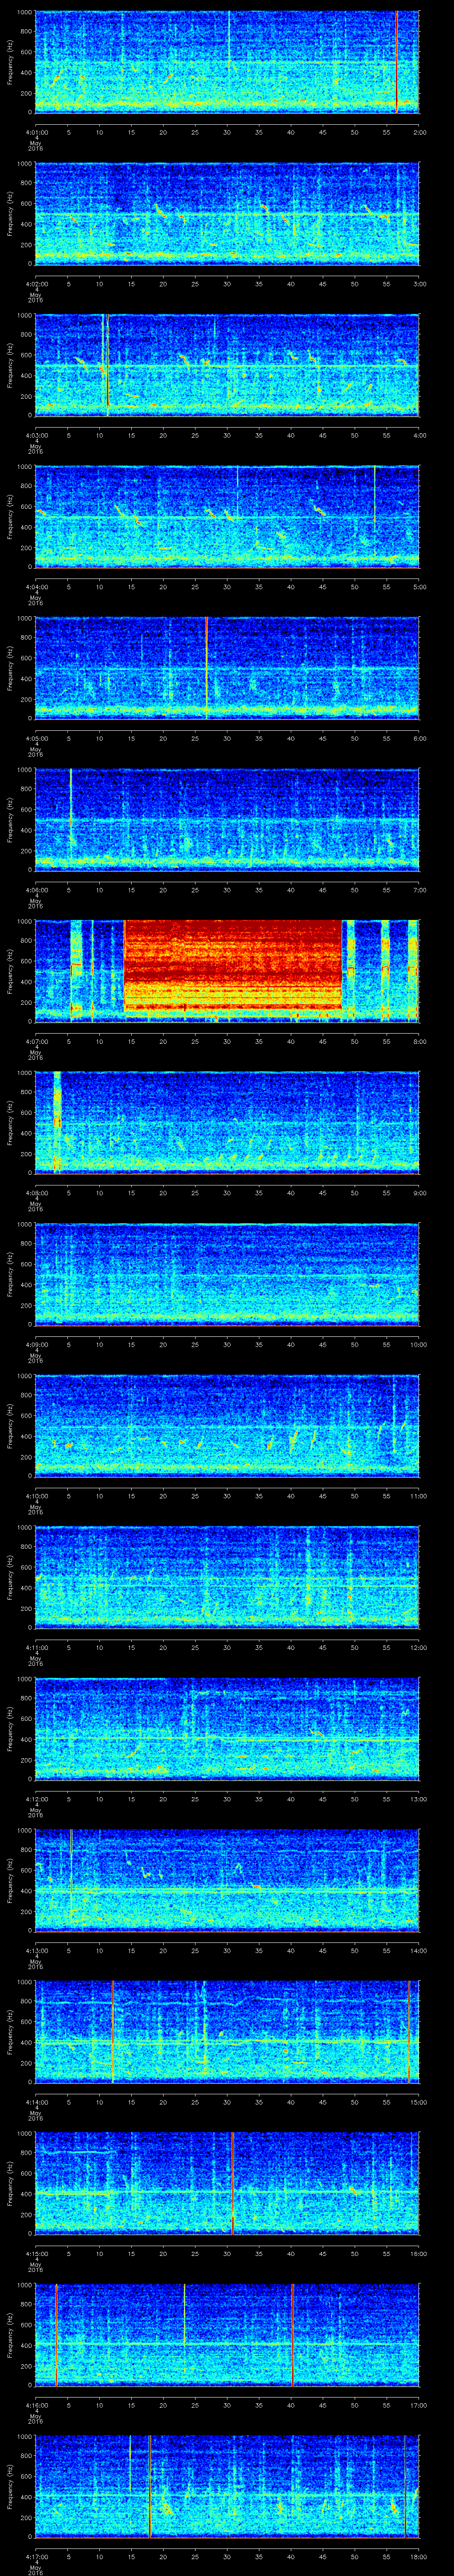Select the '11:00' end time label
454x2576 pixels.
[x=418, y=1495]
